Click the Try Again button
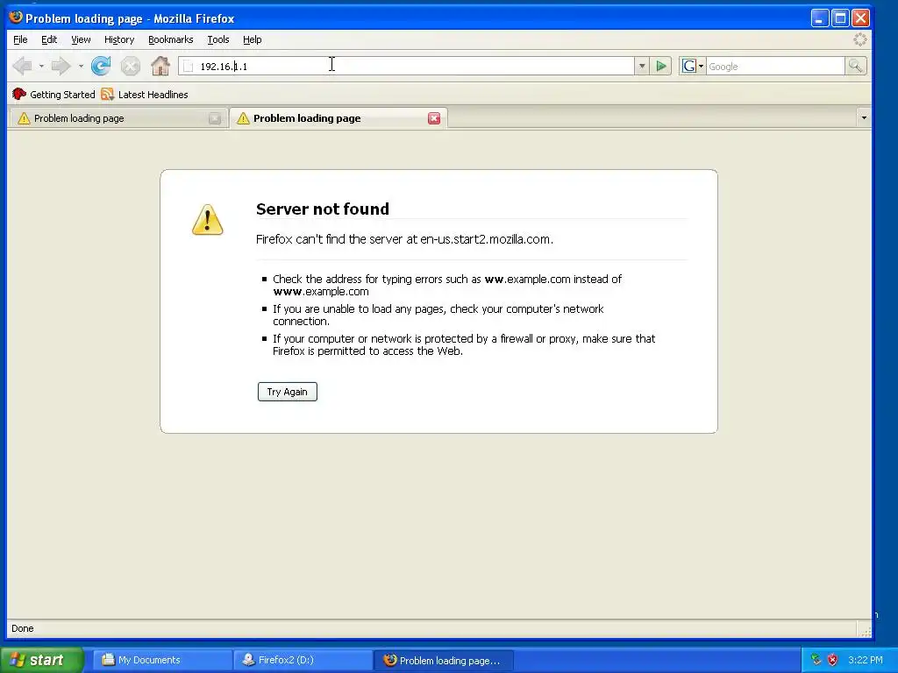 288,392
